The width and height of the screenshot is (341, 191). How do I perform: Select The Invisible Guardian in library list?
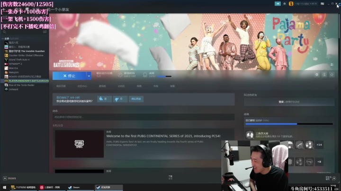(27, 51)
